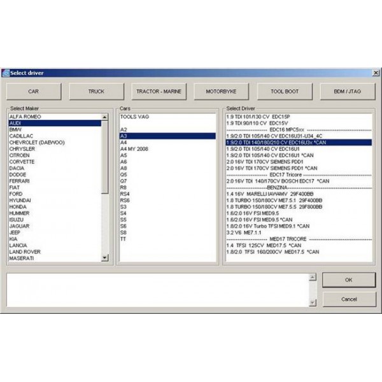Choose A2 in Cars list
382x382 pixels.
coord(167,130)
